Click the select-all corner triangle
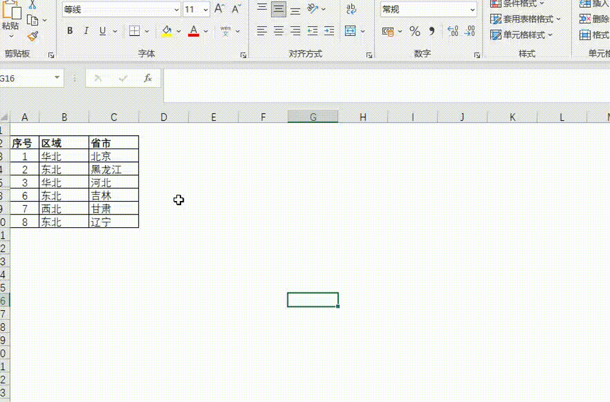This screenshot has height=402, width=610. click(x=4, y=118)
